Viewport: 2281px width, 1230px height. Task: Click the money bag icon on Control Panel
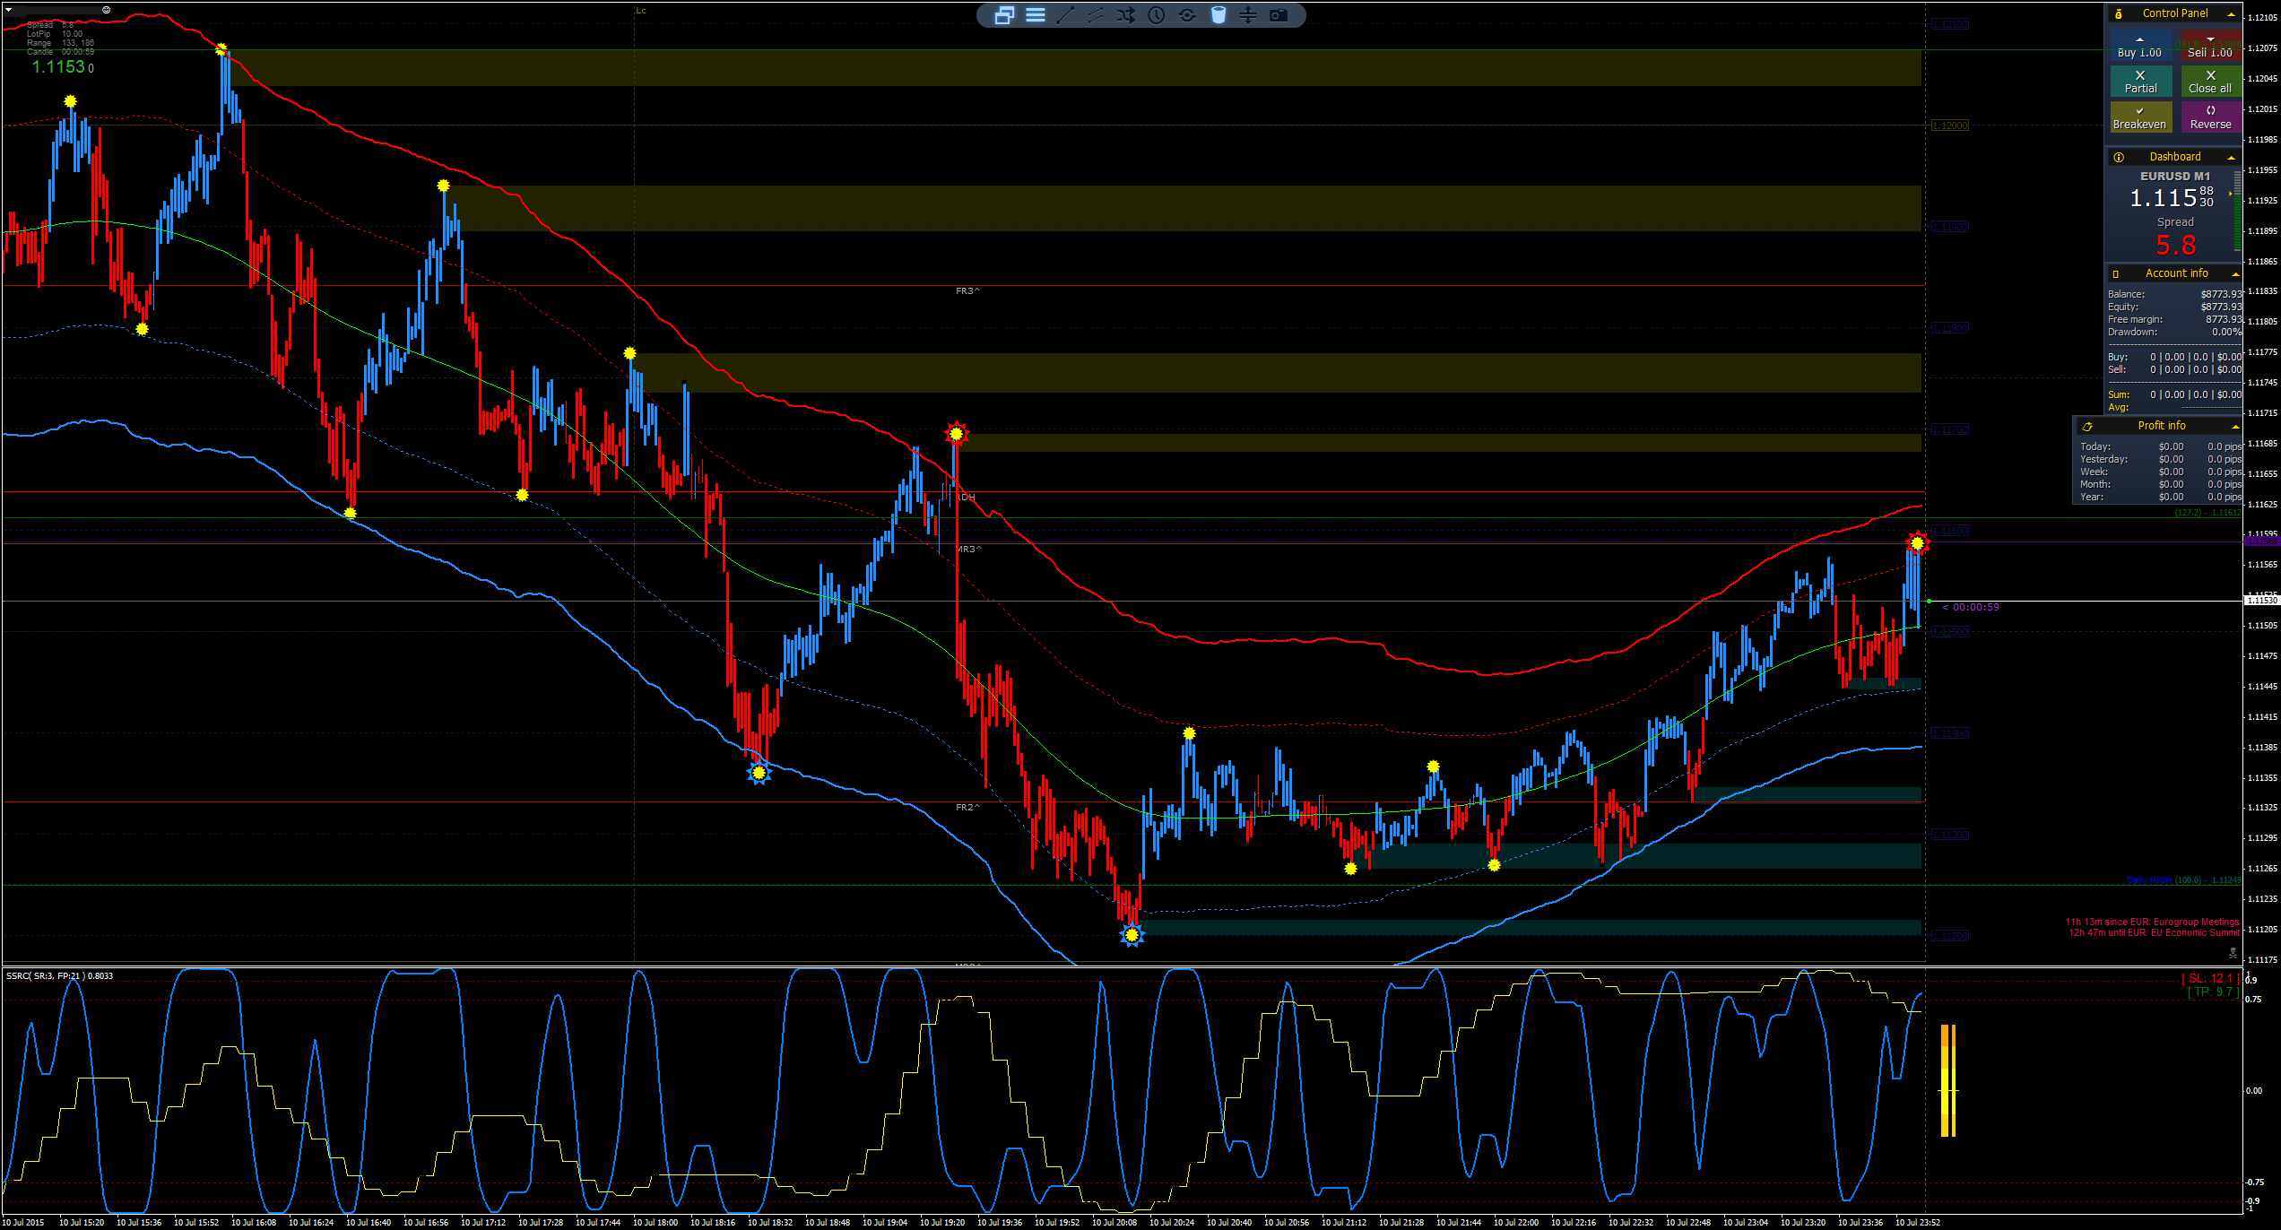tap(2119, 13)
